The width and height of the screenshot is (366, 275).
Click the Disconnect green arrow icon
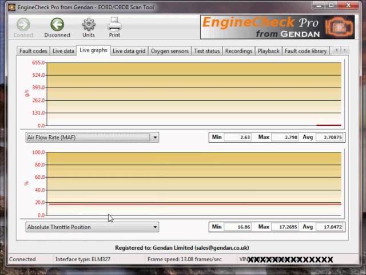pyautogui.click(x=57, y=24)
